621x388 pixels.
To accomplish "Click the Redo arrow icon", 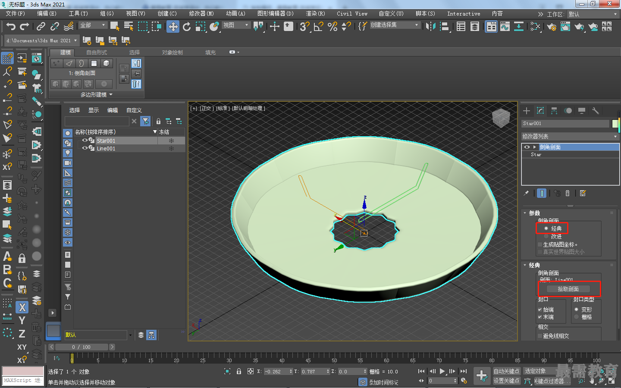I will pos(25,27).
